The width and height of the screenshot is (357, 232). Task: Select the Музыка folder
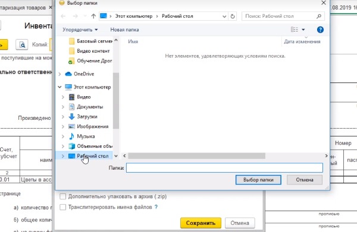[86, 136]
